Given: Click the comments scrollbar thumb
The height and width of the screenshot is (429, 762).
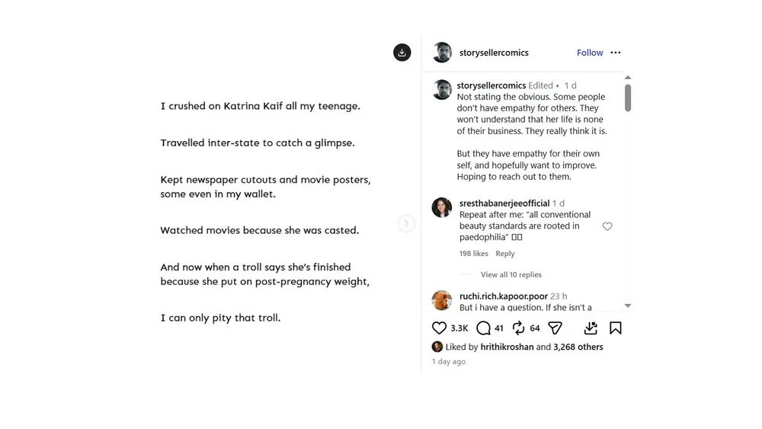Looking at the screenshot, I should [x=628, y=98].
